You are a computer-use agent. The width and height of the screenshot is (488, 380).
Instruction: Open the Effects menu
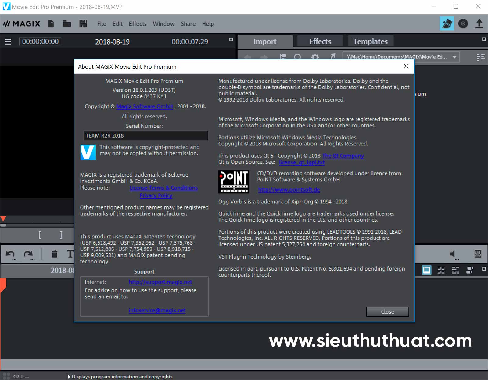[138, 24]
